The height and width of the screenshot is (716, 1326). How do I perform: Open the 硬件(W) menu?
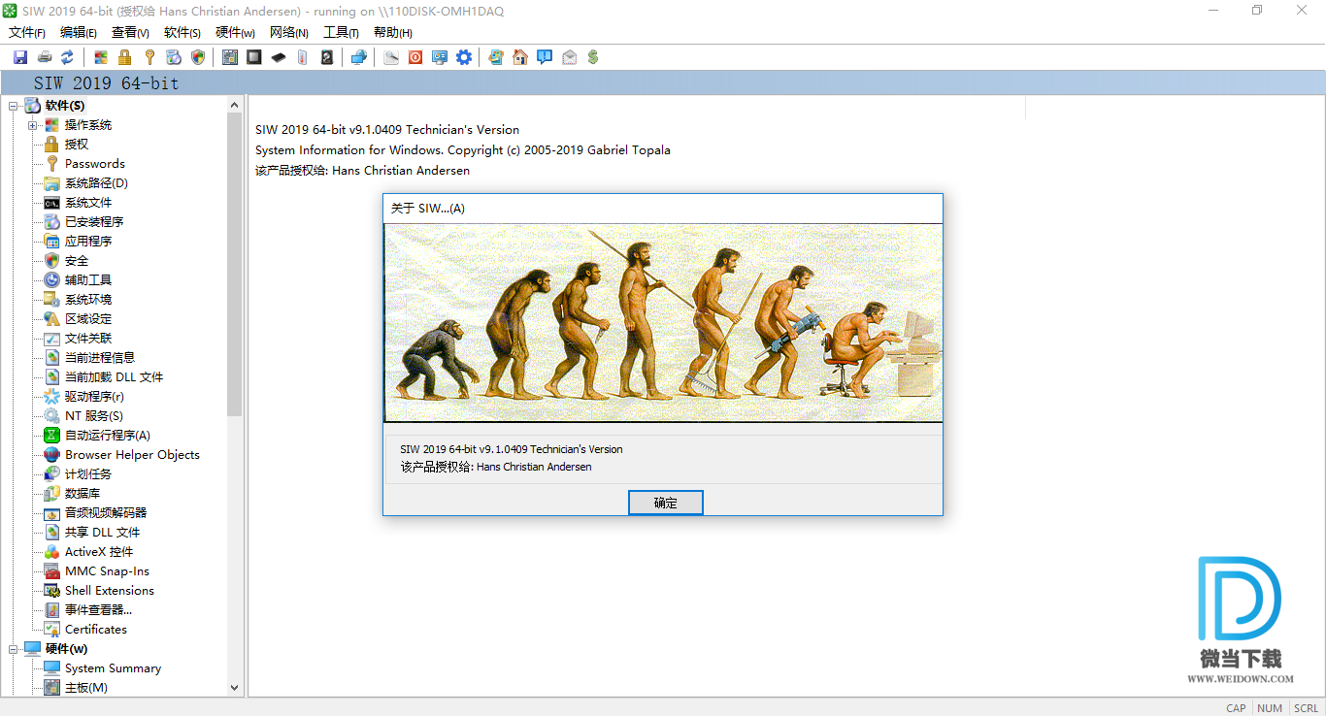(235, 32)
